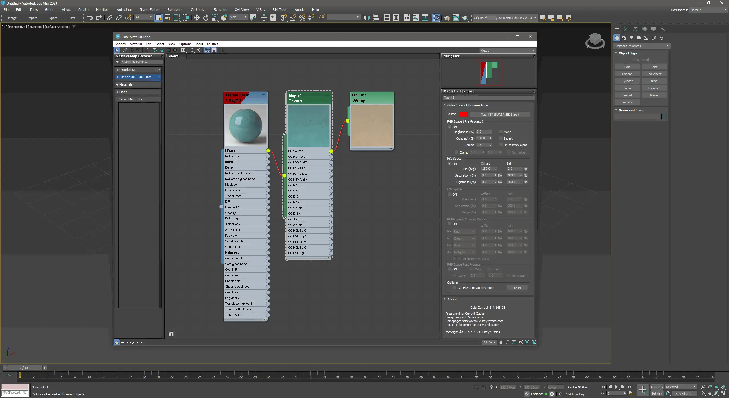This screenshot has width=729, height=398.
Task: Open the Utilities menu in Slate editor
Action: [x=212, y=44]
